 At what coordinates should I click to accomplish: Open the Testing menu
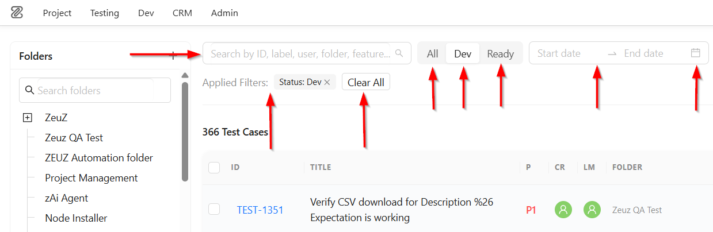coord(105,13)
